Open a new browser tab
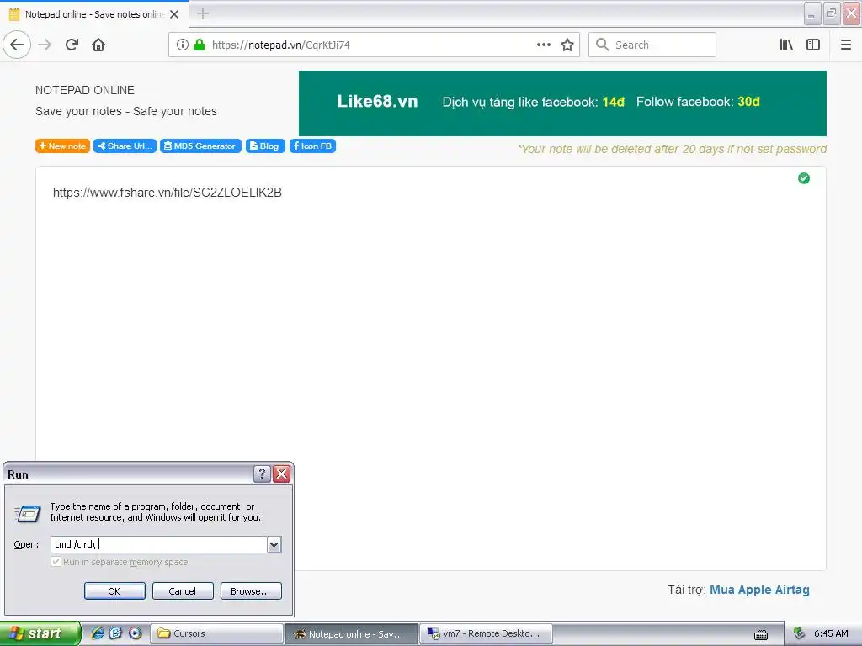Viewport: 862px width, 646px height. pyautogui.click(x=203, y=13)
